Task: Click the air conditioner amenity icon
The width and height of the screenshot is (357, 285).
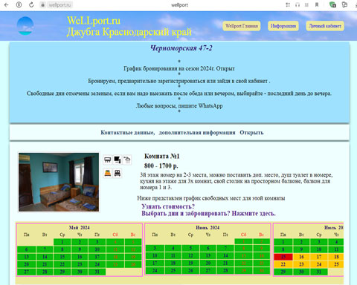Action: coord(108,160)
